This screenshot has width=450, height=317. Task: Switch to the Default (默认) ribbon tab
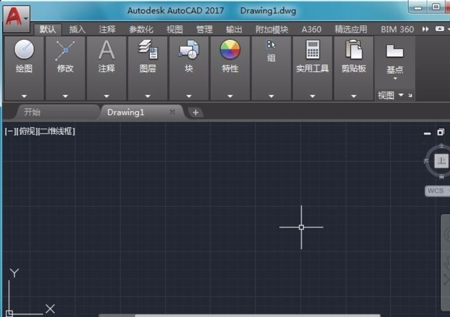tap(48, 29)
